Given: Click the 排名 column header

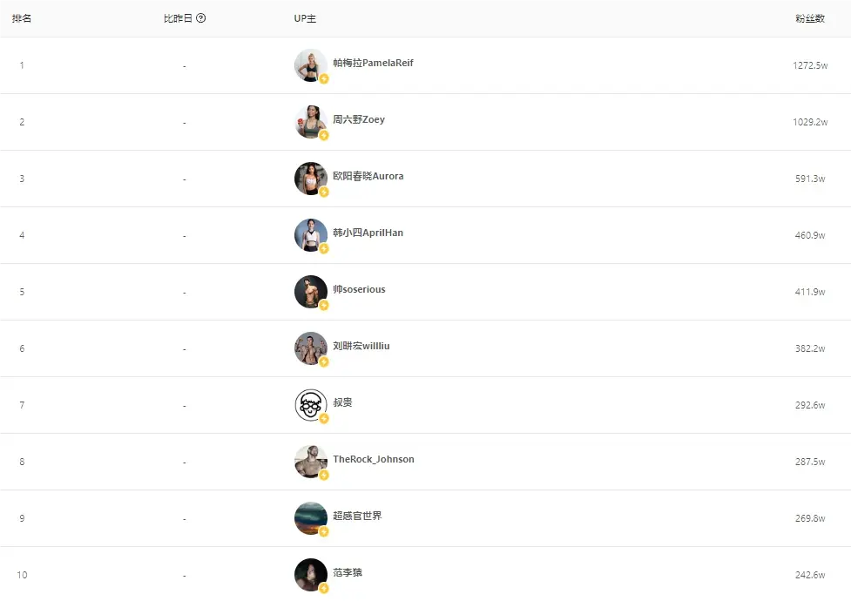Looking at the screenshot, I should pos(22,18).
